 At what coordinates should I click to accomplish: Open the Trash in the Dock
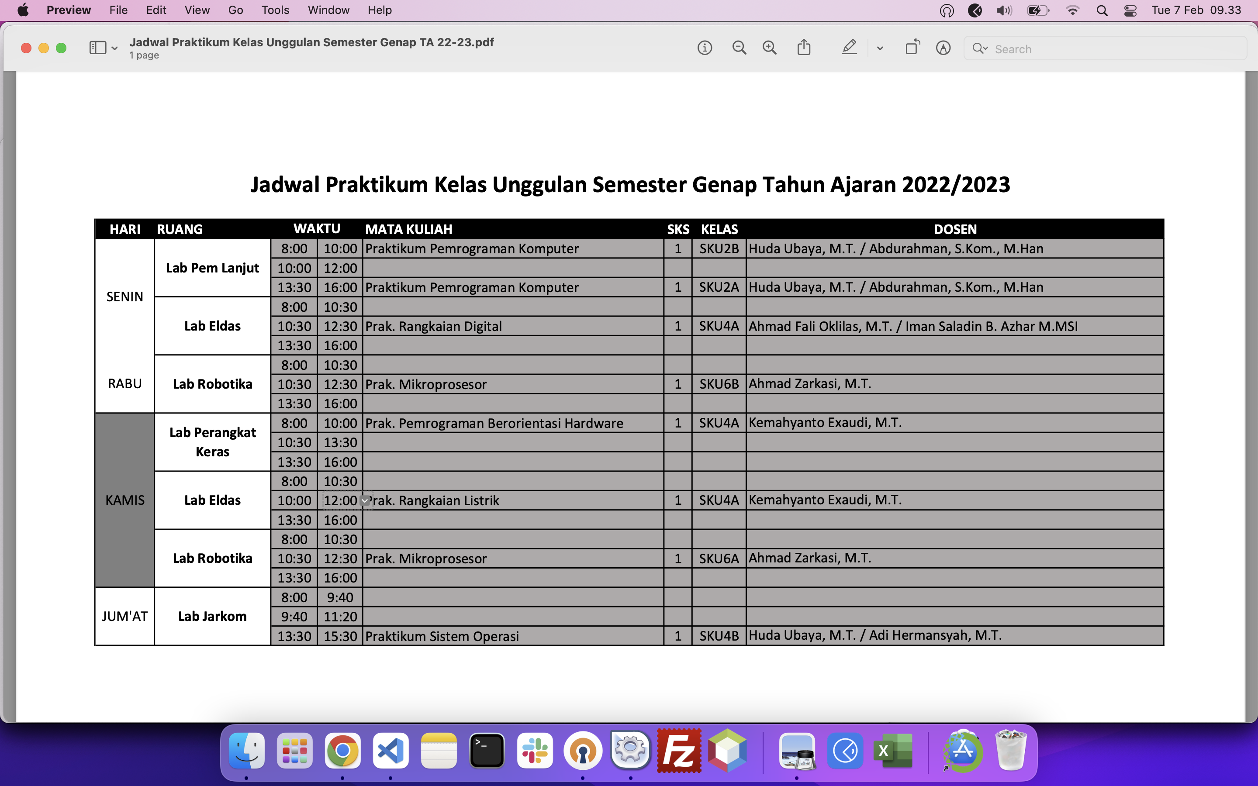tap(1011, 751)
